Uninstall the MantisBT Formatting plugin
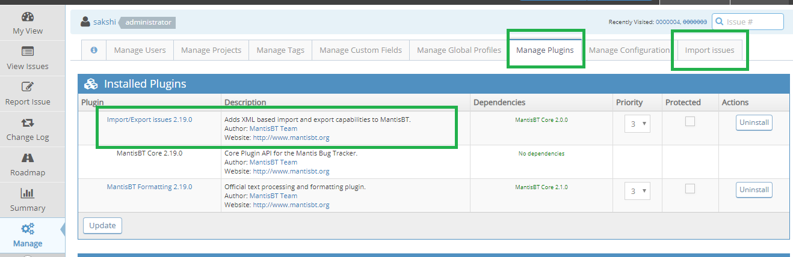The width and height of the screenshot is (793, 257). [x=754, y=190]
